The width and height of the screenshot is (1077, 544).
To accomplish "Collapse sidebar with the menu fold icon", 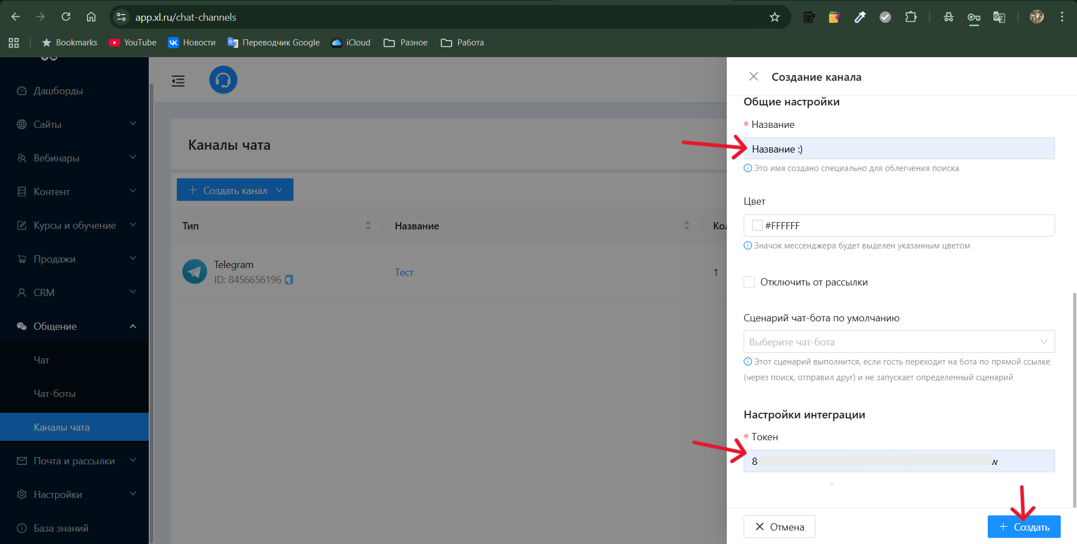I will pos(178,81).
